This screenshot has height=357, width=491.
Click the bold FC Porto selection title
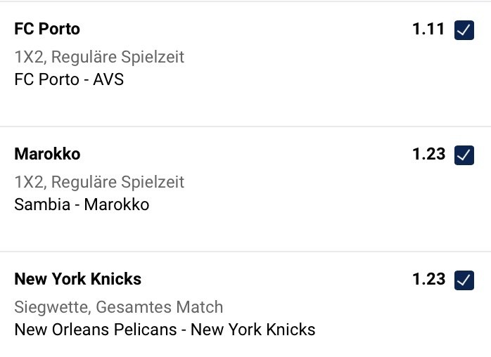pyautogui.click(x=47, y=30)
